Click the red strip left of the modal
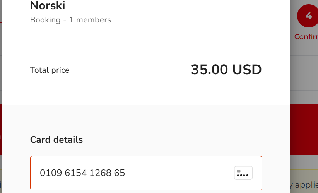Image resolution: width=318 pixels, height=193 pixels. pyautogui.click(x=1, y=132)
